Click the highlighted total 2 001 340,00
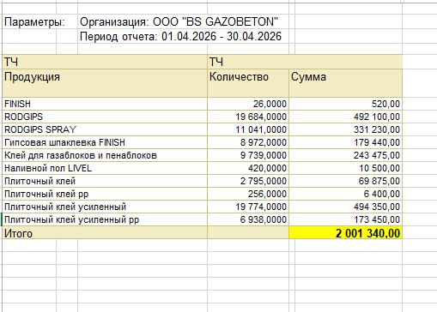 (345, 233)
